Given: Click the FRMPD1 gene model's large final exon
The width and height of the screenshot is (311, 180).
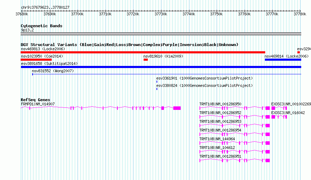Looking at the screenshot, I should (177, 108).
